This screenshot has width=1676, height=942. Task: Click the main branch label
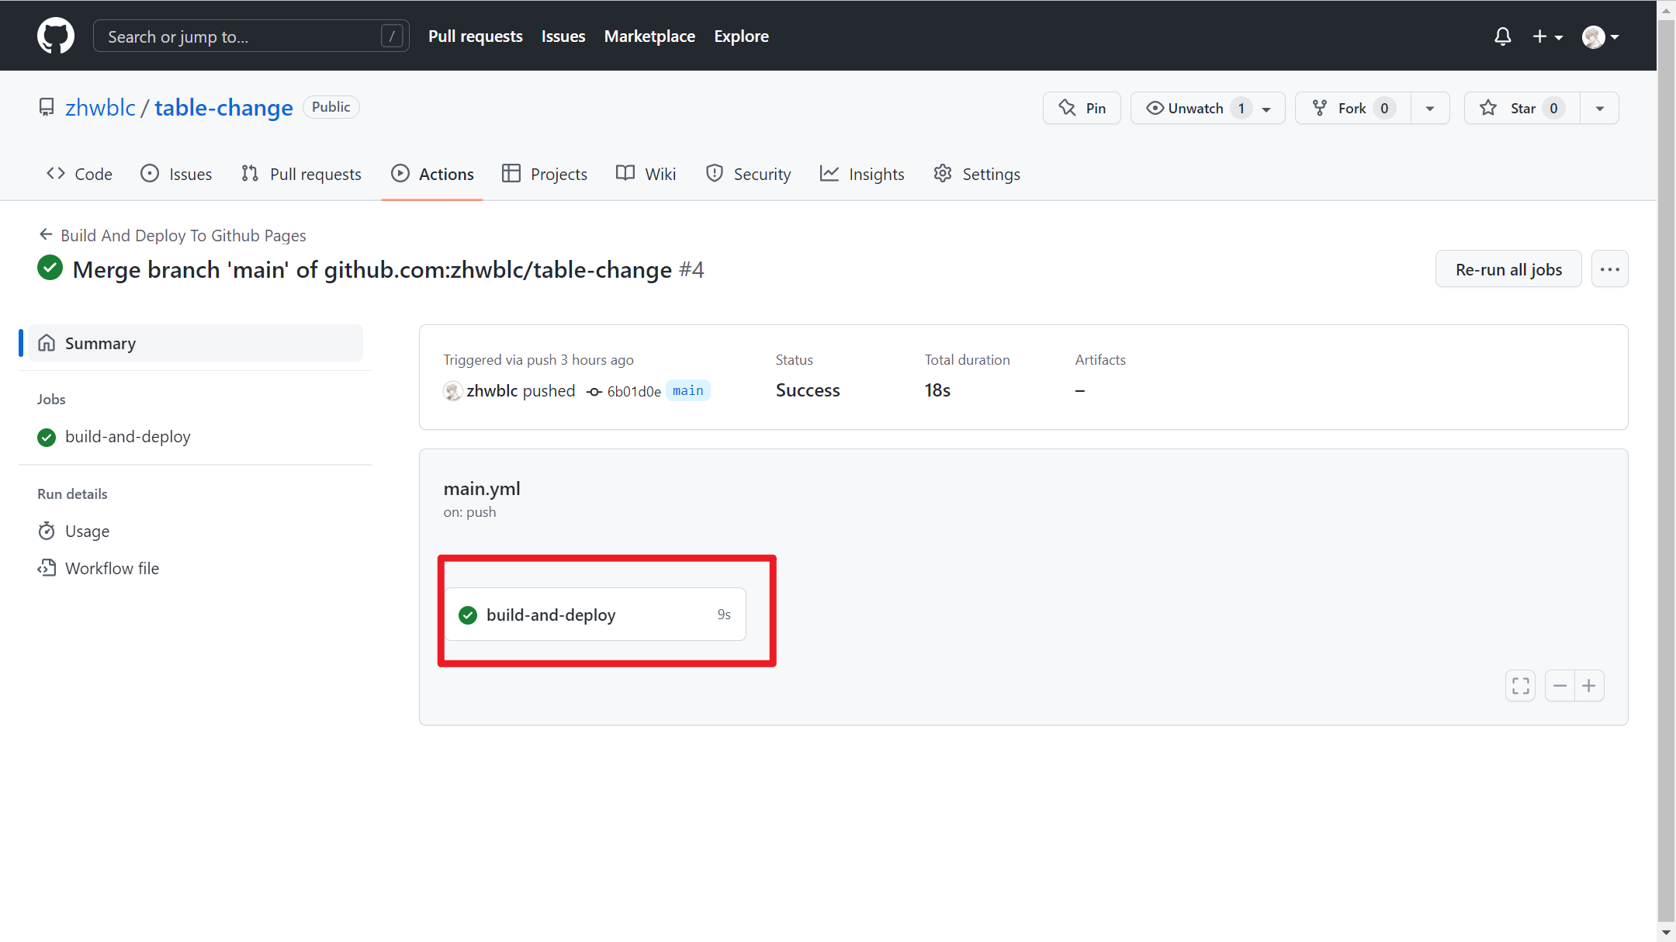tap(688, 390)
